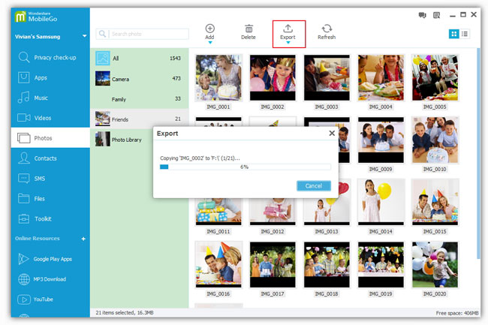Select thumbnail IMG_0017
The width and height of the screenshot is (488, 325).
click(273, 265)
